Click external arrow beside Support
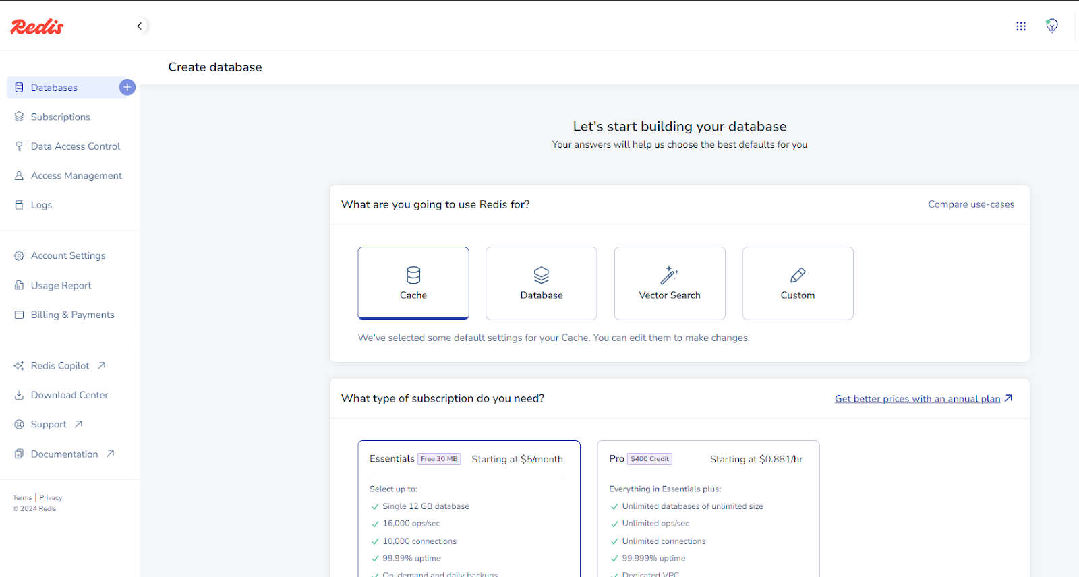Screen dimensions: 1079x577 click(x=78, y=424)
